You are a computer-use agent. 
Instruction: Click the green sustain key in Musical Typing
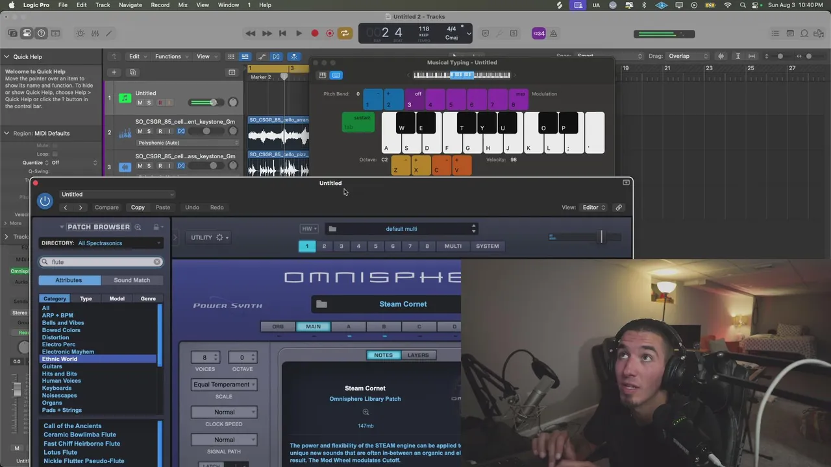358,122
